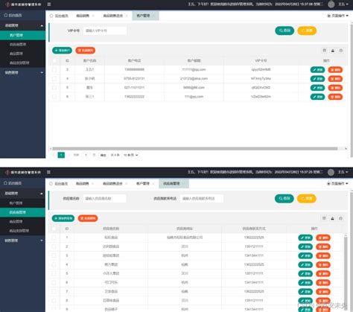
Task: Click hamburger menu icon in customer page header
Action: tap(49, 4)
